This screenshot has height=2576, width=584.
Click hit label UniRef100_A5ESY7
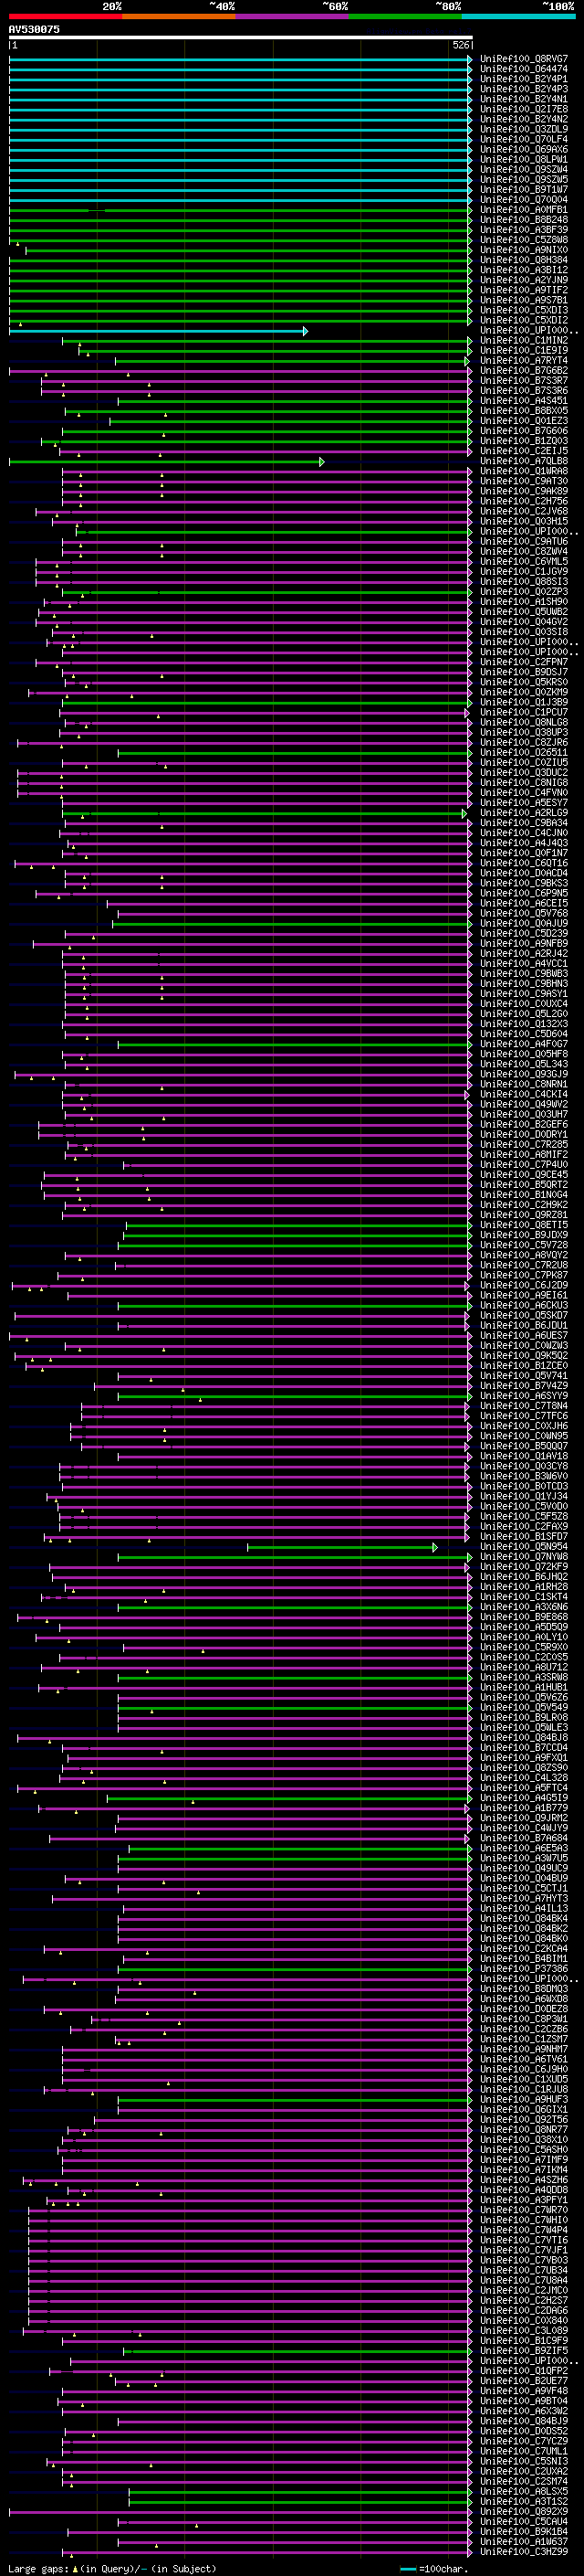[524, 802]
